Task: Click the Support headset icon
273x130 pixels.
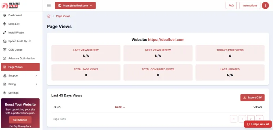Action: (5, 76)
